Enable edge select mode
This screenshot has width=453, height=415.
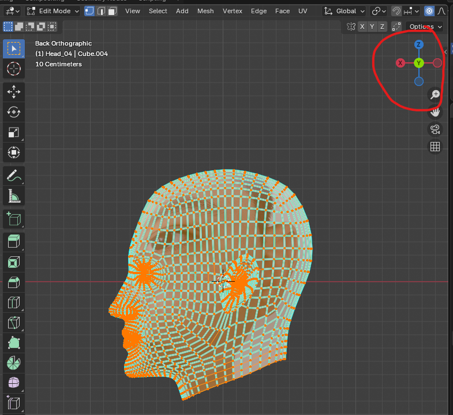click(x=101, y=11)
